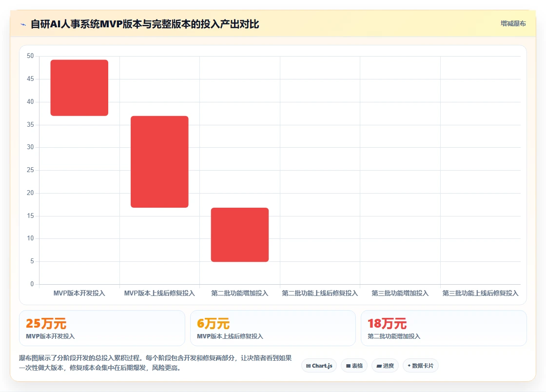
Task: Click the y-axis value 25
Action: pos(30,170)
